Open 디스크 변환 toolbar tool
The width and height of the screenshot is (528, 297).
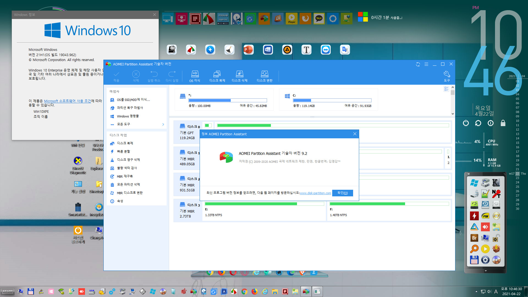[265, 76]
